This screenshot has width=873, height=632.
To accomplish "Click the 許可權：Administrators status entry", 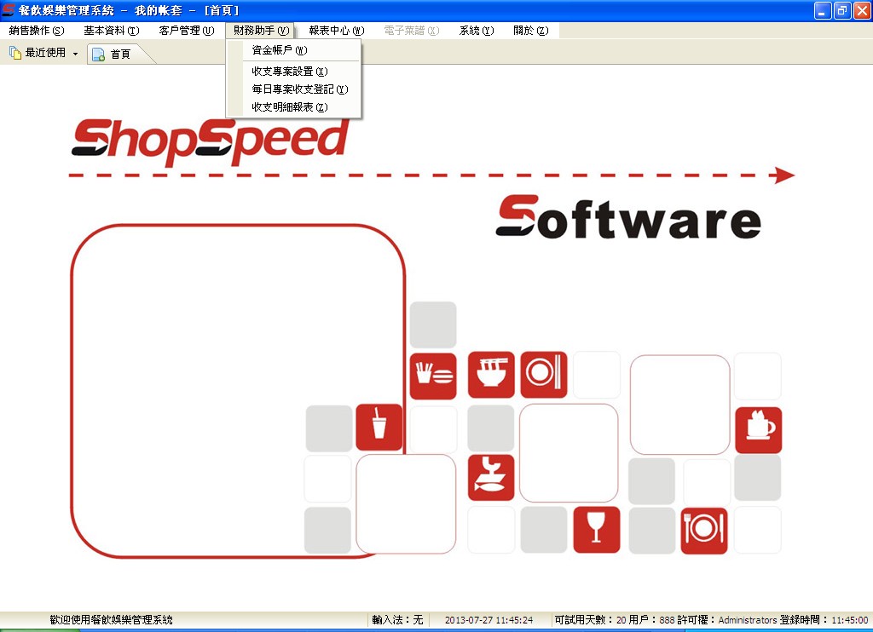I will [726, 620].
